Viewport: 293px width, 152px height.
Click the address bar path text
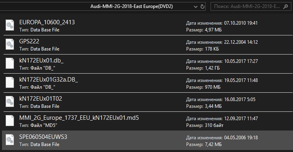(132, 6)
